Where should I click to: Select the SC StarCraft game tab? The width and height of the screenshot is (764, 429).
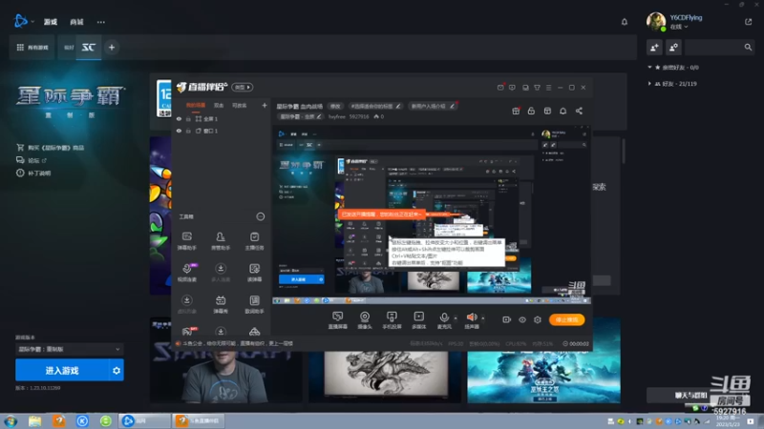click(89, 47)
